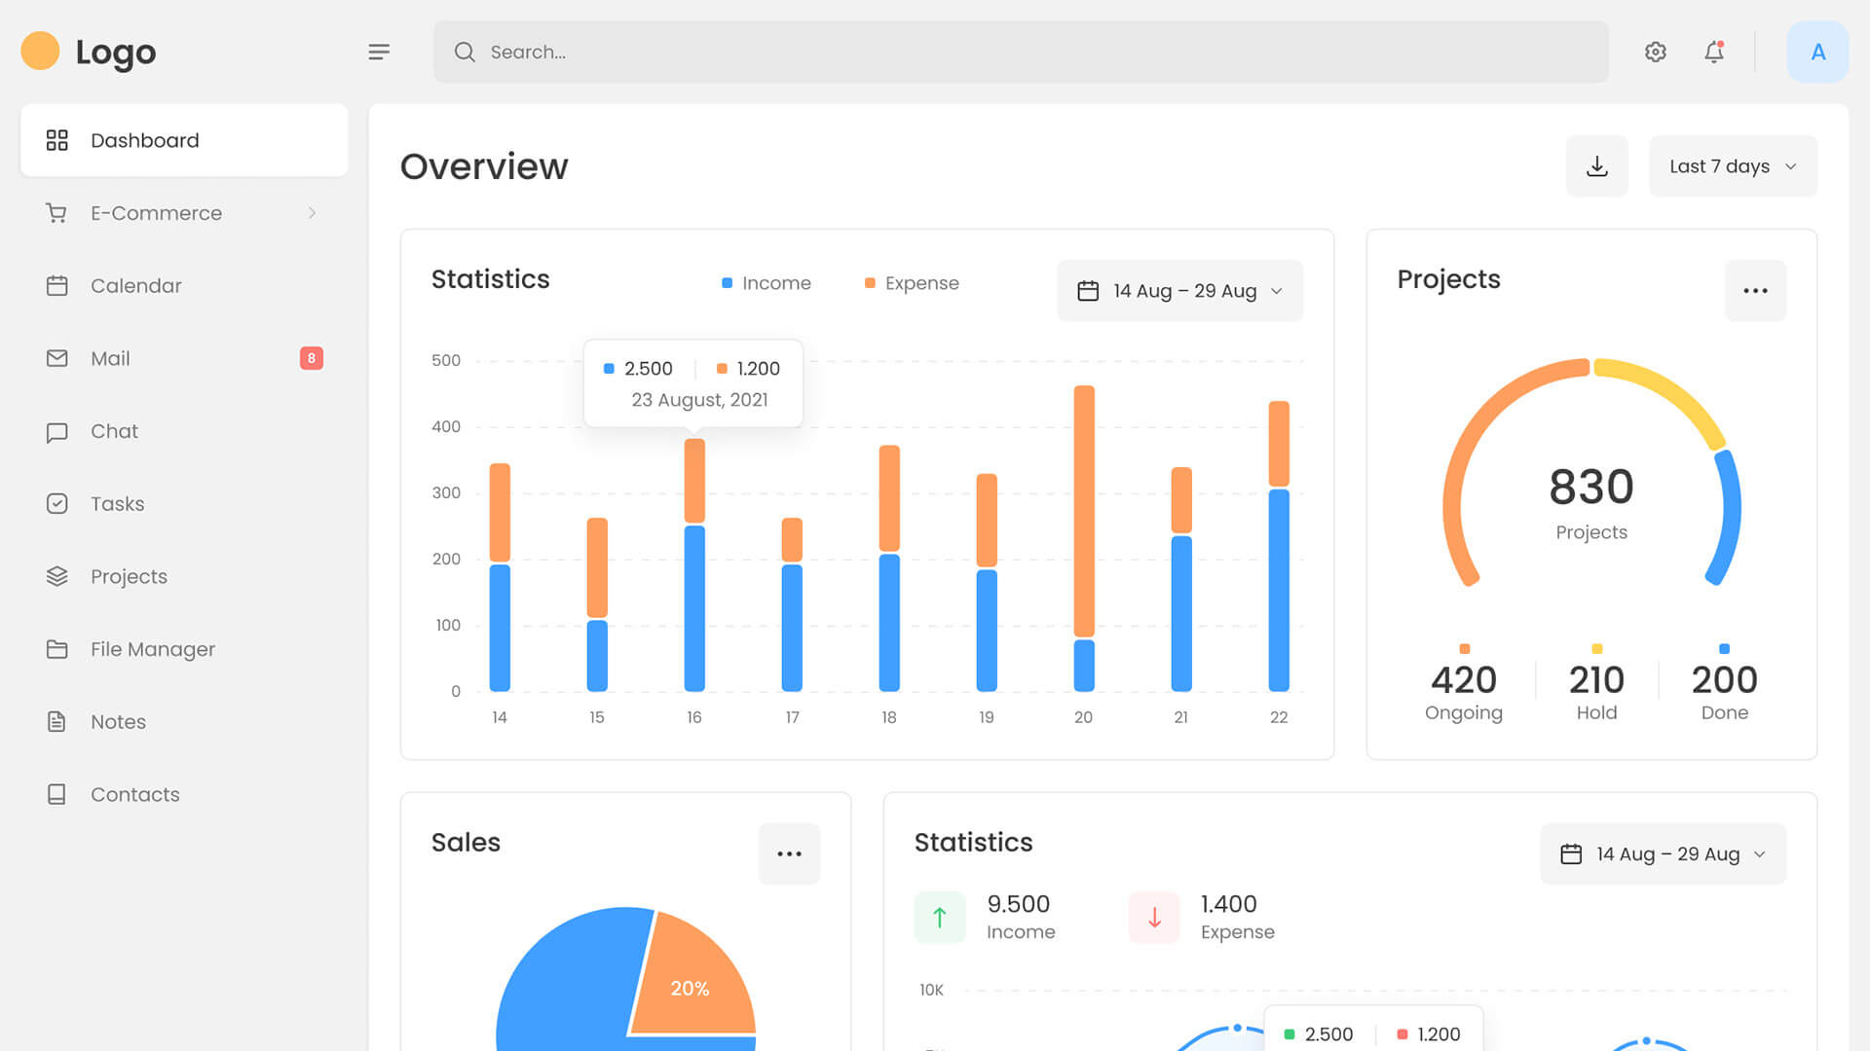Open File Manager from the sidebar
This screenshot has width=1870, height=1051.
[152, 649]
